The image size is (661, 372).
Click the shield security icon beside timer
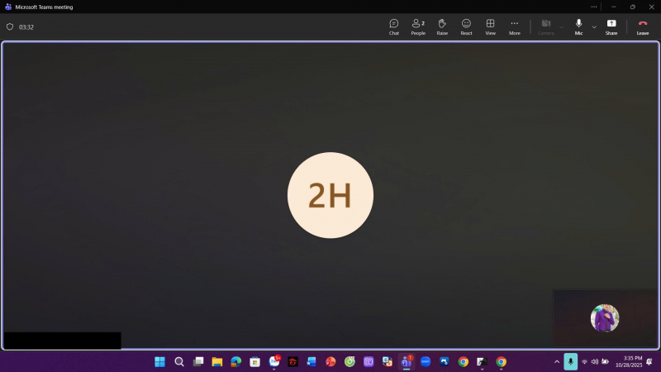click(x=10, y=26)
